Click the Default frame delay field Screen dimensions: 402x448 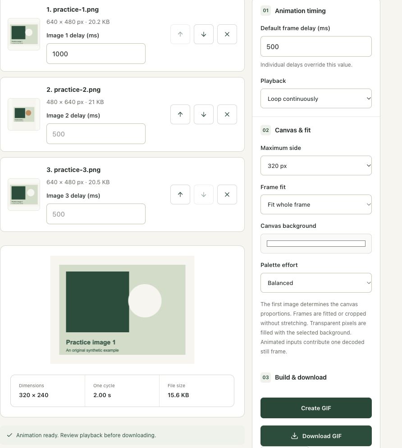coord(316,46)
